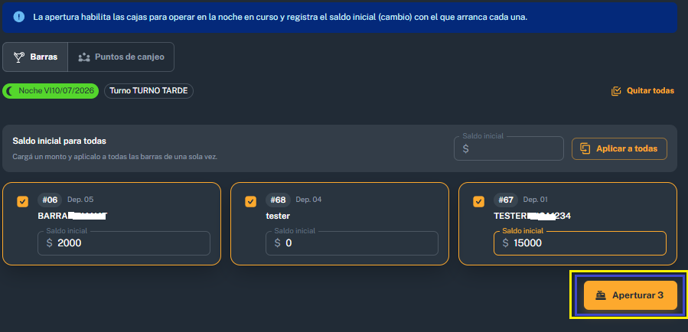Click tester Saldo inicial field showing 0

(352, 243)
